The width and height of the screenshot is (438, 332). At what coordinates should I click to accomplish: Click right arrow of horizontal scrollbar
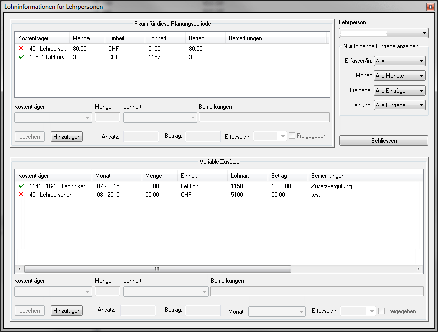coord(420,269)
